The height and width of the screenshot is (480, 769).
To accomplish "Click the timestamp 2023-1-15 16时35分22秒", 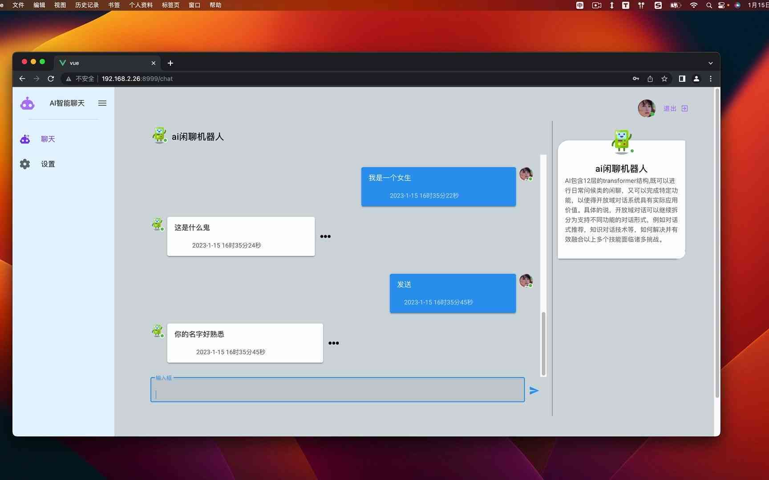I will click(424, 196).
